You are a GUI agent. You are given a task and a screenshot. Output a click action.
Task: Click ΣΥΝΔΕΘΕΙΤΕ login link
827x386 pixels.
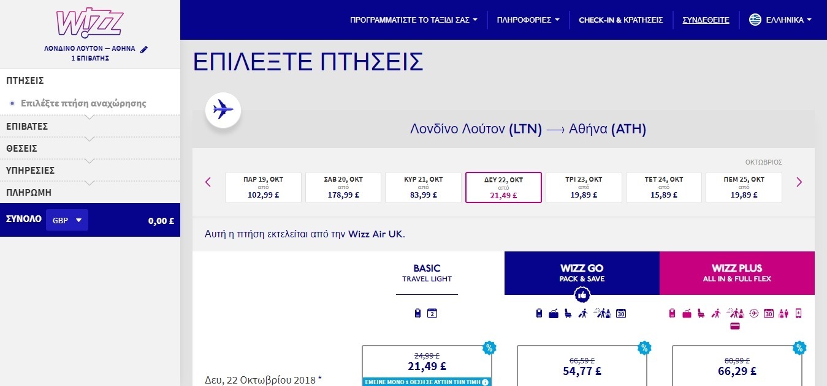706,20
